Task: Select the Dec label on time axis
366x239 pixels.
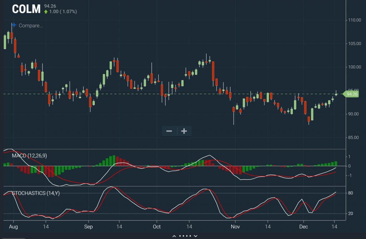Action: click(303, 226)
